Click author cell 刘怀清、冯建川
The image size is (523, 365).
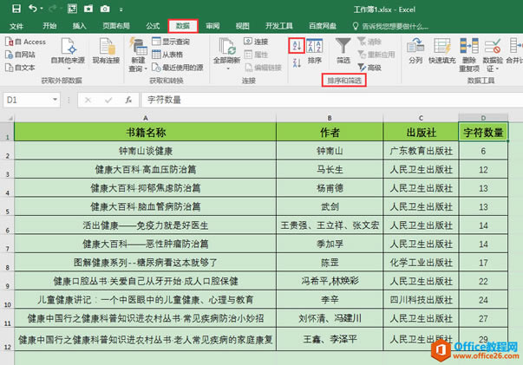point(330,318)
